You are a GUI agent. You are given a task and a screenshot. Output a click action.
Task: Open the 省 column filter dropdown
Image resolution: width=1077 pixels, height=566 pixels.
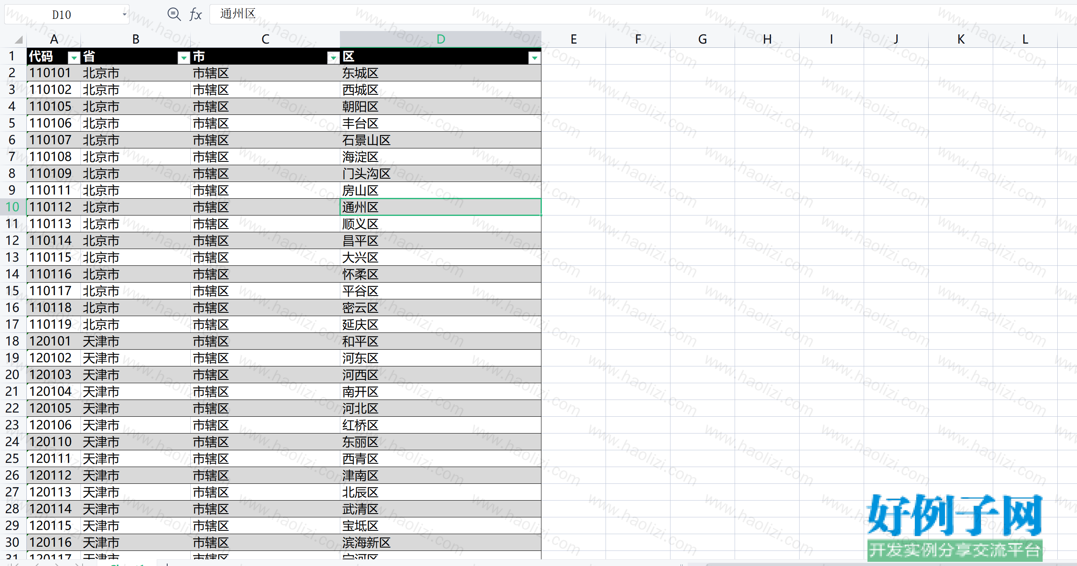click(x=184, y=57)
